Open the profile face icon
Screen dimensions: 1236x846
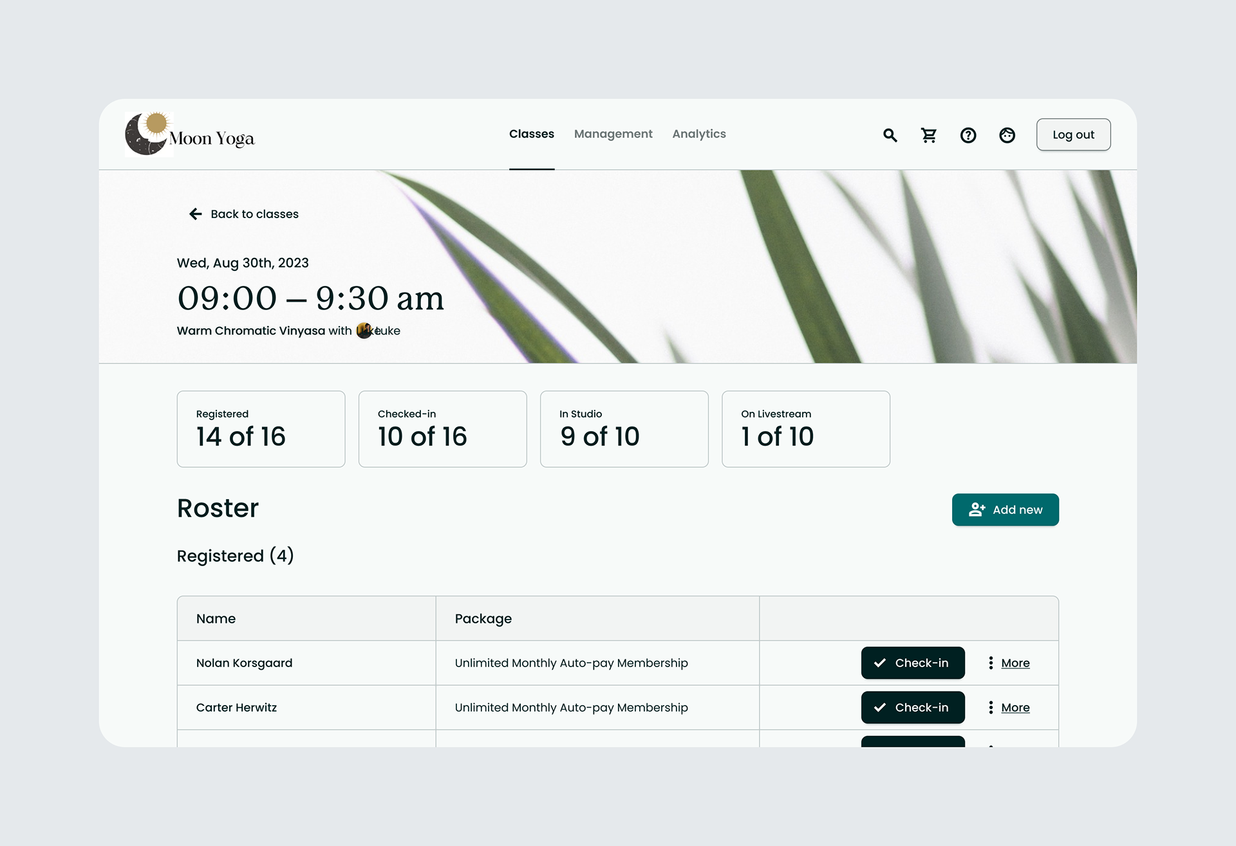1007,135
